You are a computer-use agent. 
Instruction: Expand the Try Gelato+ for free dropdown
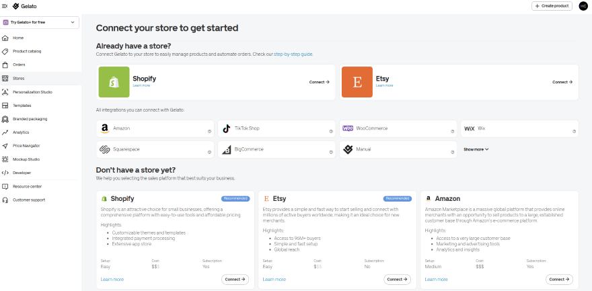click(40, 22)
